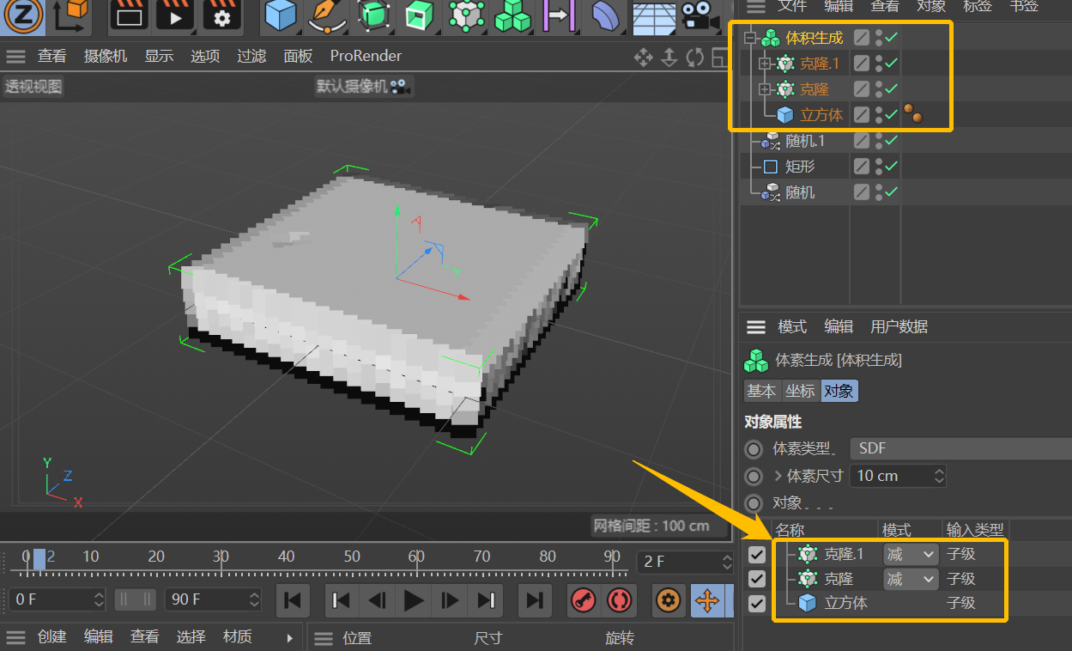Click the 体素尺寸 animation radio dot
This screenshot has width=1072, height=651.
tap(754, 476)
